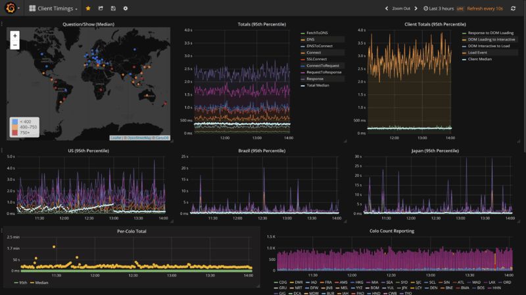Toggle EWR series in Colo Count legend
Screen dimensions: 526x295
[x=299, y=283]
